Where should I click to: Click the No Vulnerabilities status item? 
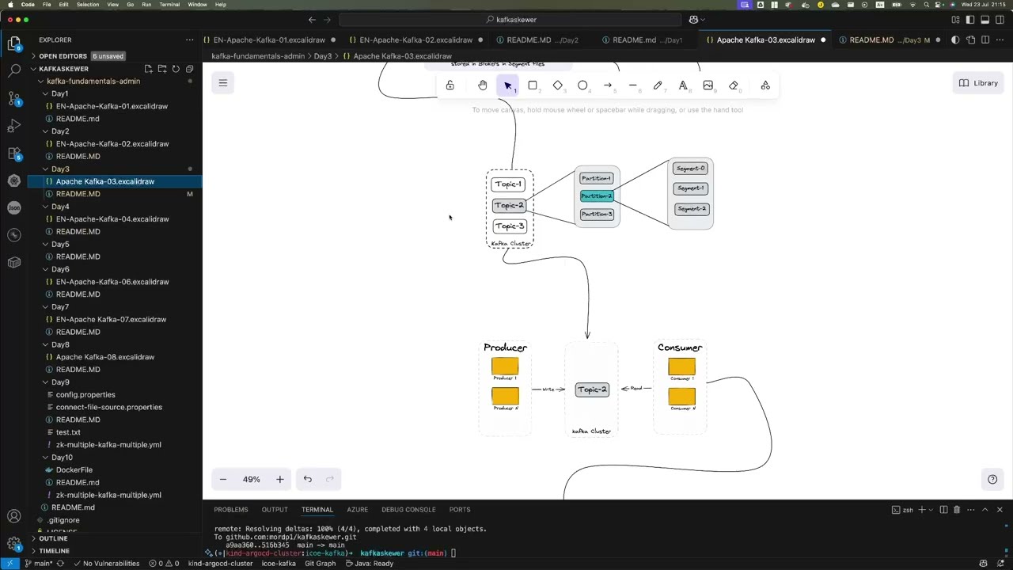tap(106, 564)
